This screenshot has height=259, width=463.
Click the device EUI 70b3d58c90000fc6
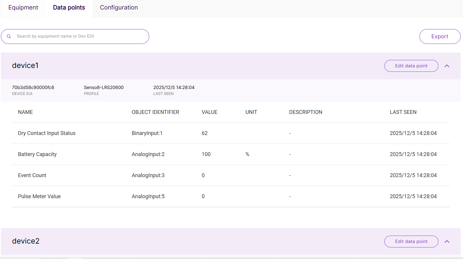pos(33,88)
